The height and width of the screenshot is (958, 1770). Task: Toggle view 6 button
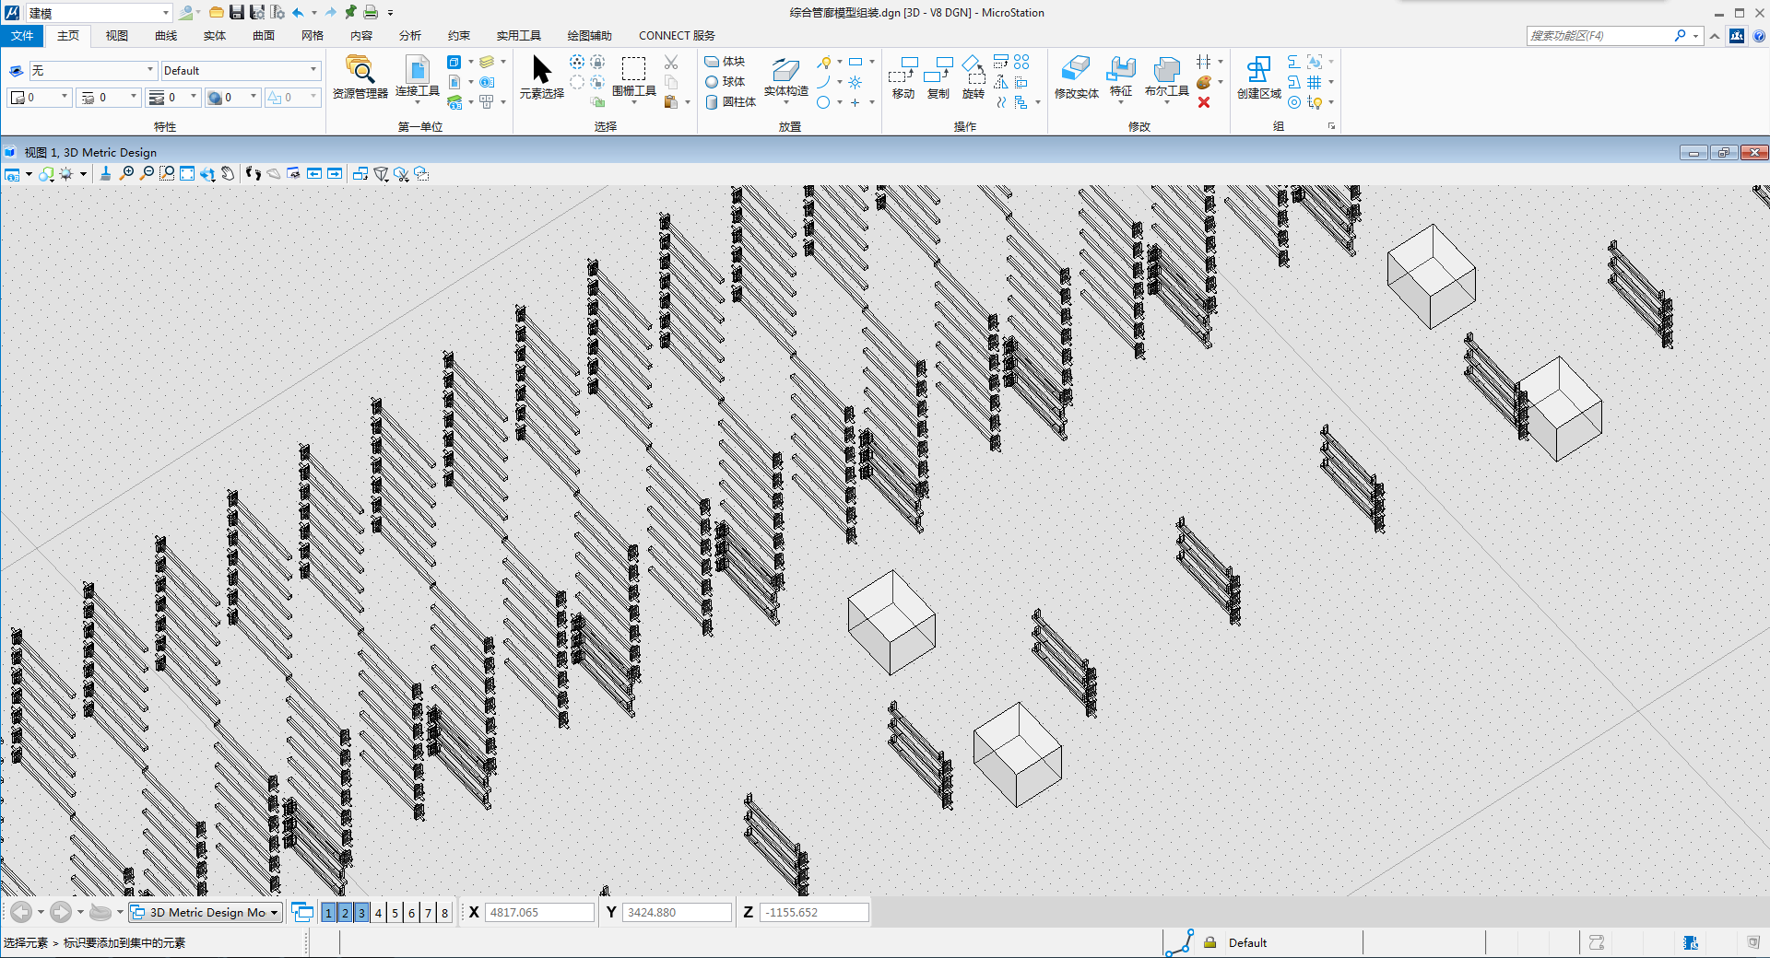pos(411,912)
